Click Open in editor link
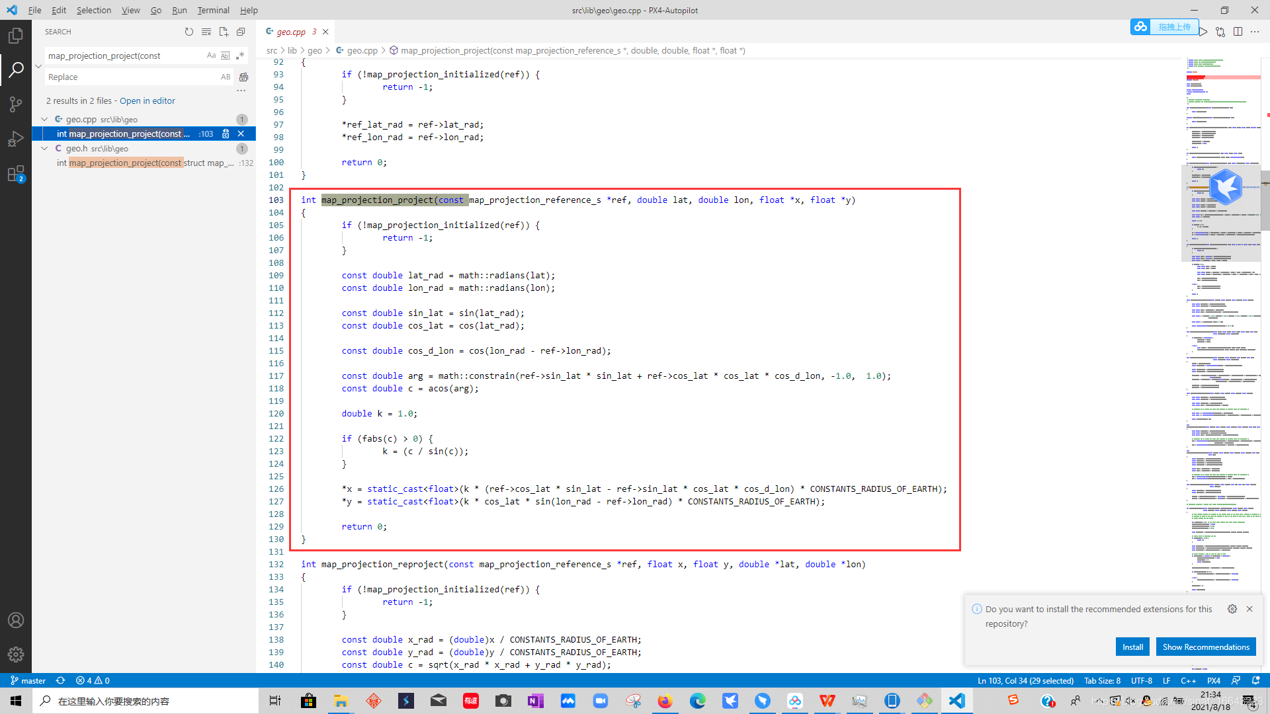The image size is (1270, 714). (x=147, y=101)
